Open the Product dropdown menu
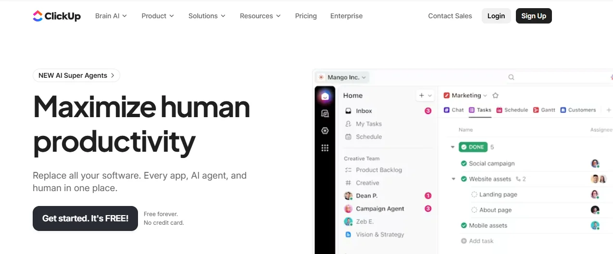This screenshot has width=613, height=254. pyautogui.click(x=158, y=16)
